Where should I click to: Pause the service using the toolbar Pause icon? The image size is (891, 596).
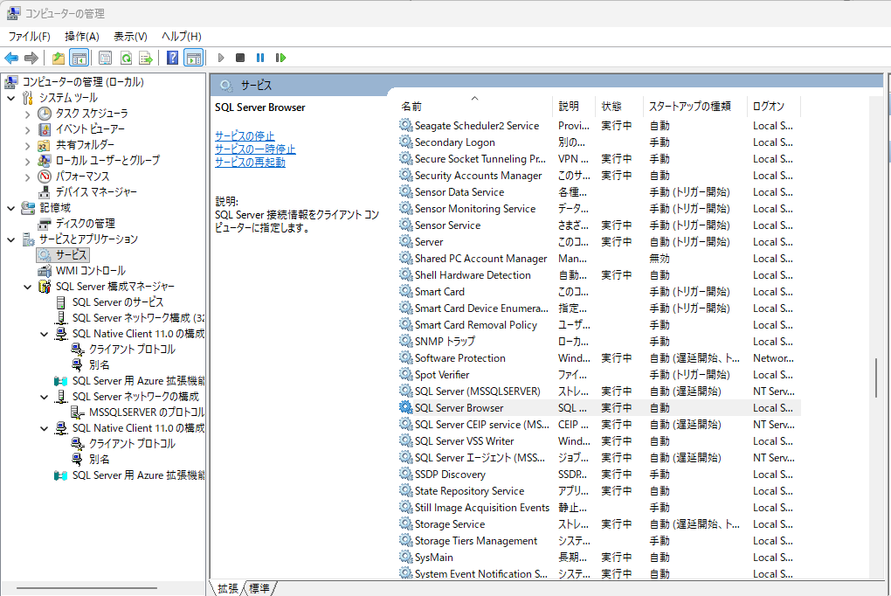coord(260,58)
